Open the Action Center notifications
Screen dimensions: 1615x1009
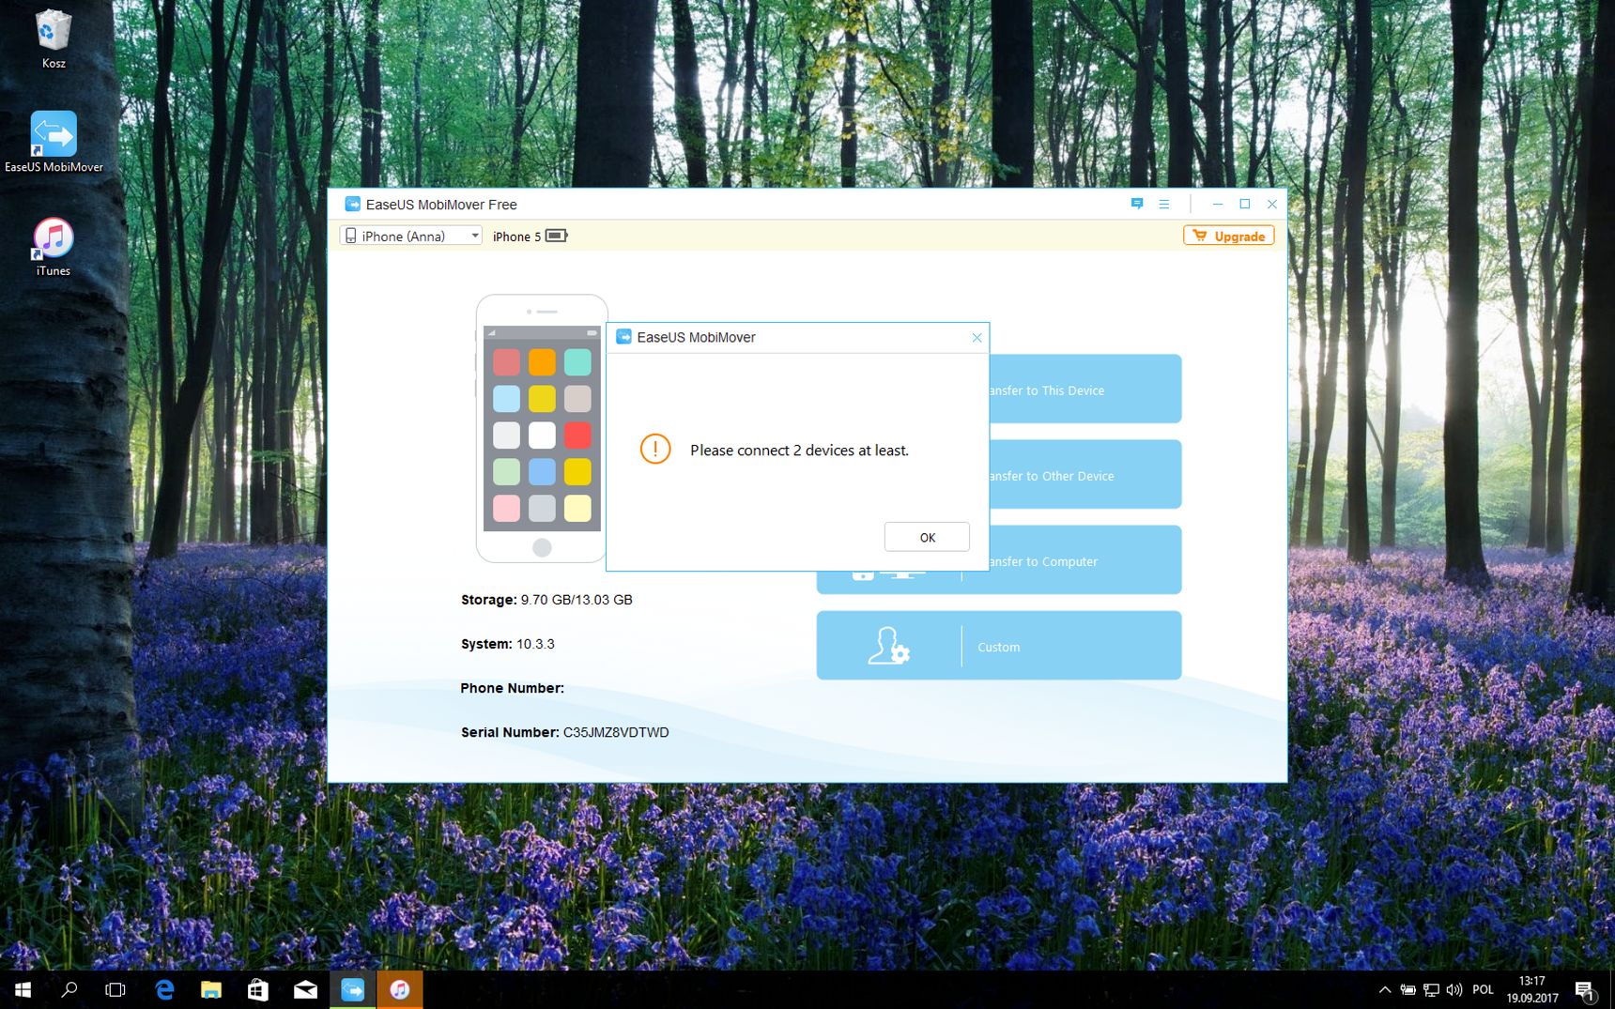click(x=1585, y=989)
